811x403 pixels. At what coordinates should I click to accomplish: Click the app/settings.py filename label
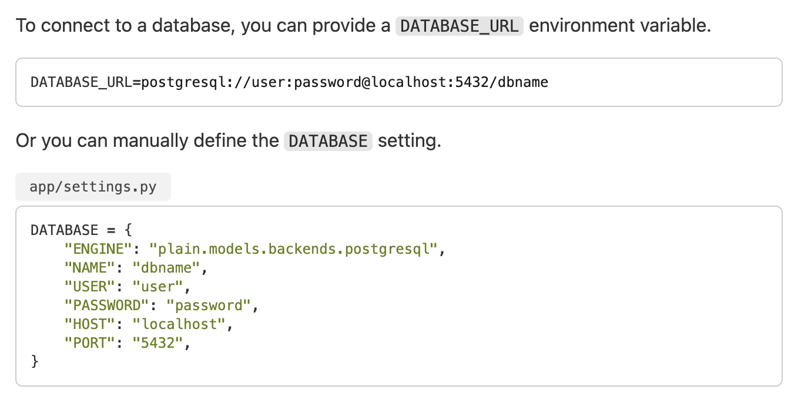(x=93, y=187)
